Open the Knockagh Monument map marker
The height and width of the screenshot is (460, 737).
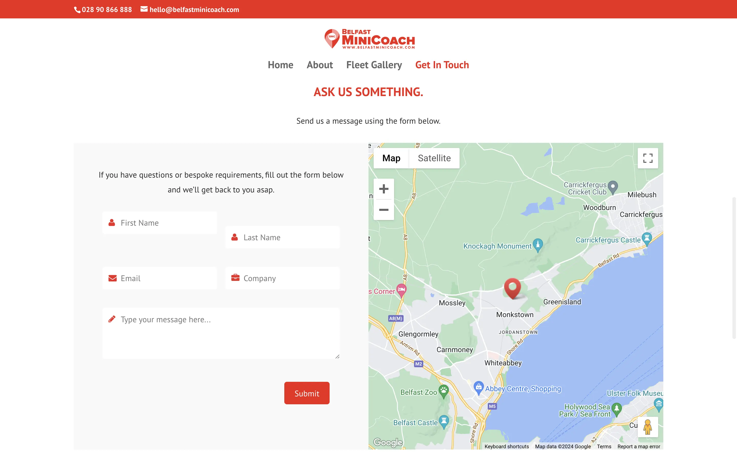coord(537,245)
